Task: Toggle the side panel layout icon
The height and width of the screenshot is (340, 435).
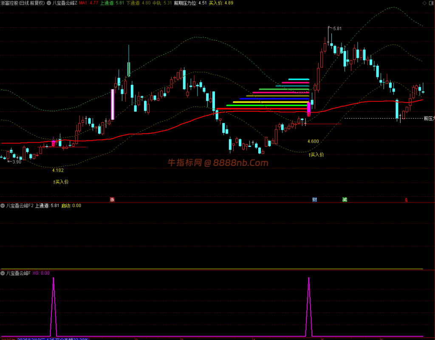Action: click(432, 3)
